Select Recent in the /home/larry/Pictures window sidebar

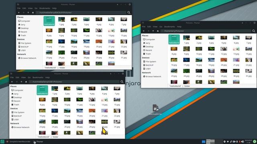point(147,50)
